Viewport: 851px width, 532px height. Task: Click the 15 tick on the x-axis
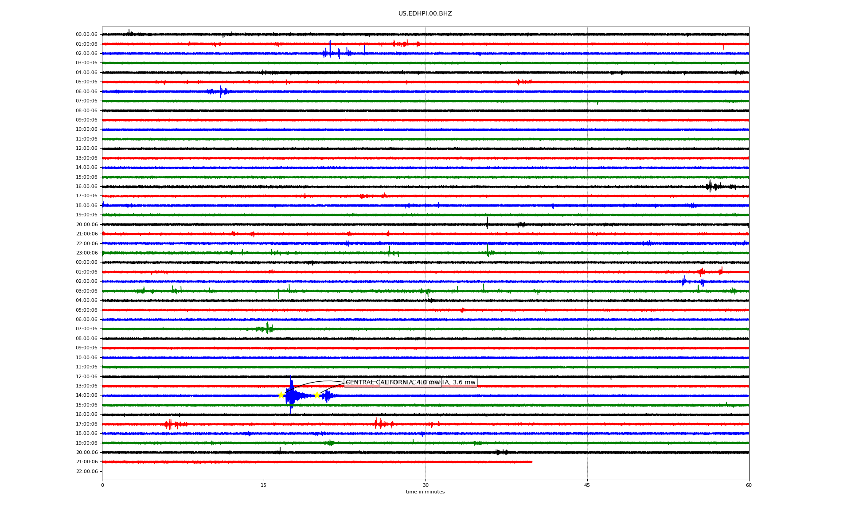[x=264, y=485]
